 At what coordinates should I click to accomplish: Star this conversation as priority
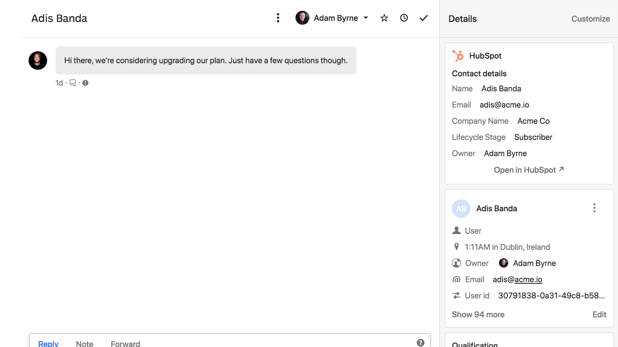click(x=384, y=18)
